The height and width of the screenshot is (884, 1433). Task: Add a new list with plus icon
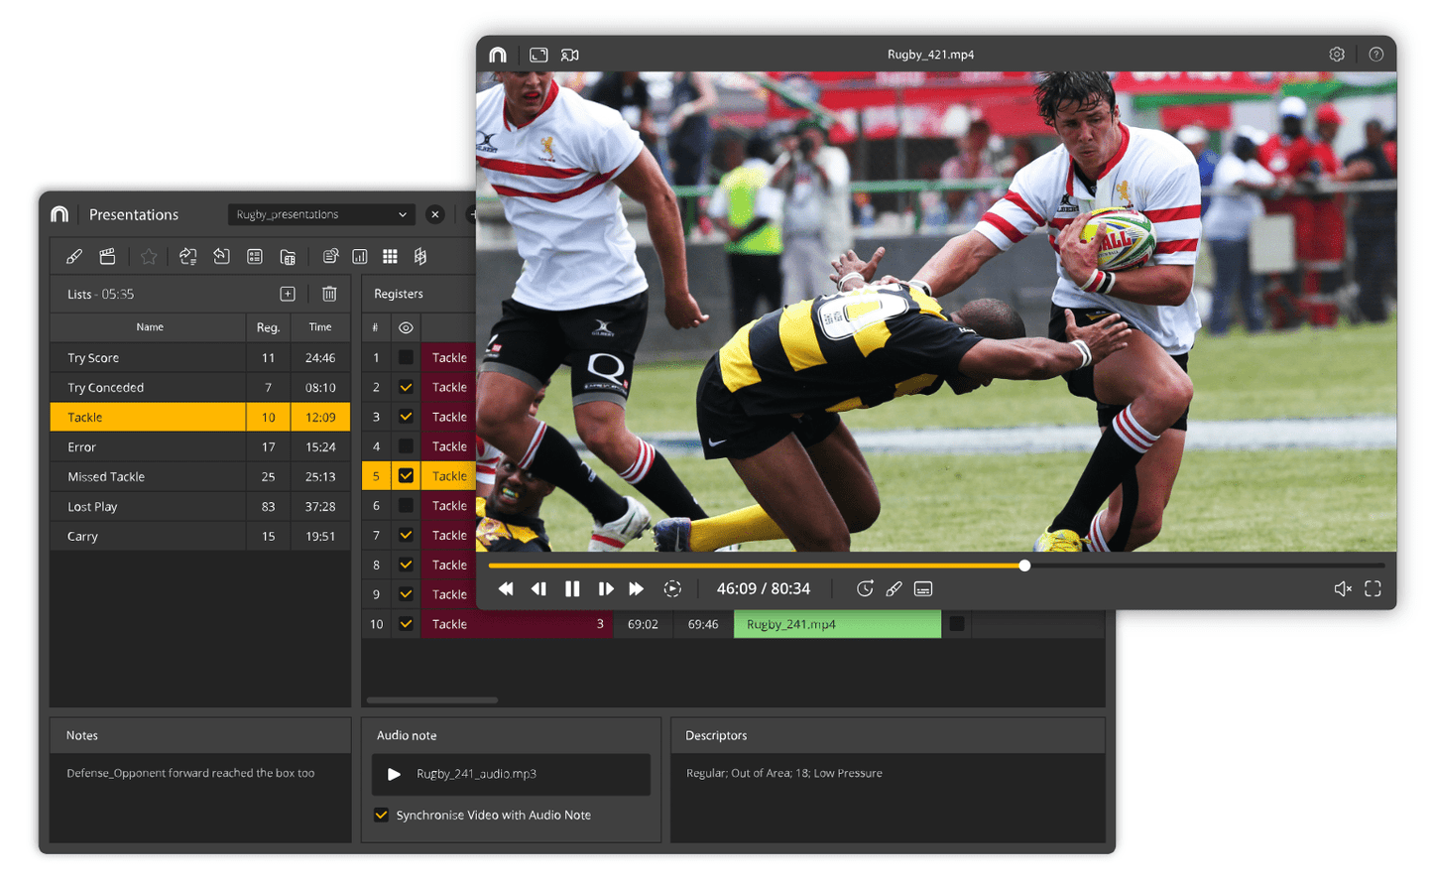click(288, 294)
